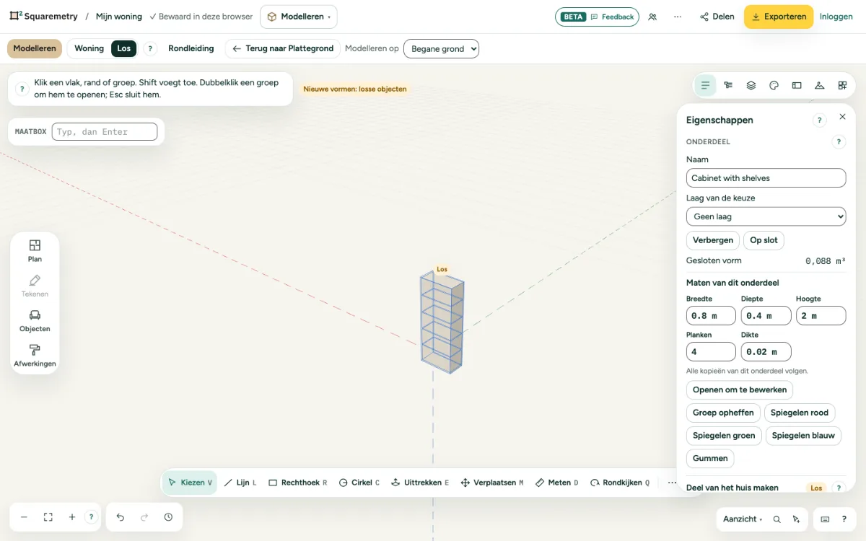Open the layers stack icon panel
This screenshot has width=866, height=541.
click(x=751, y=85)
